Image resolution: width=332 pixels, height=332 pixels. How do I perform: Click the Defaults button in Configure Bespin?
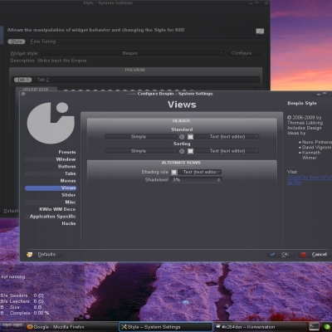click(43, 255)
